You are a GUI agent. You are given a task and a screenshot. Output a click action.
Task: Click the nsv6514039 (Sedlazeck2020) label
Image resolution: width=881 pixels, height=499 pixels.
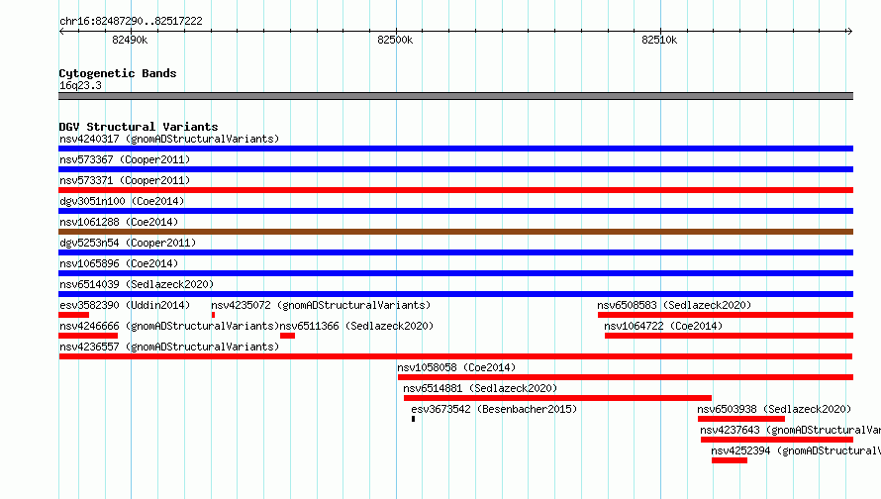click(137, 284)
